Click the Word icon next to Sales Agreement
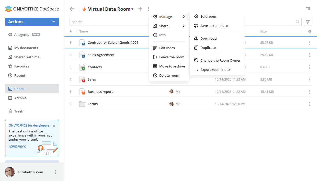The width and height of the screenshot is (317, 181). [82, 55]
